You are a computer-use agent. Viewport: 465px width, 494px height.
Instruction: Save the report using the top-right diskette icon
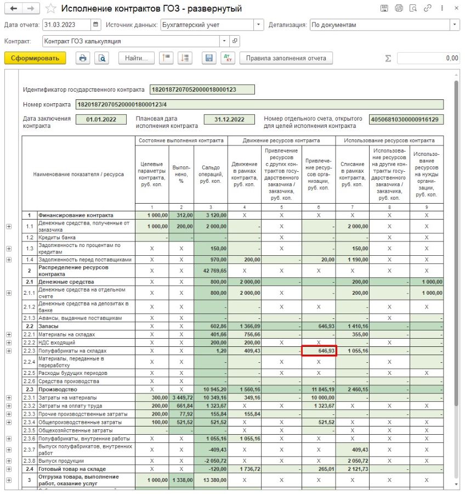384,8
